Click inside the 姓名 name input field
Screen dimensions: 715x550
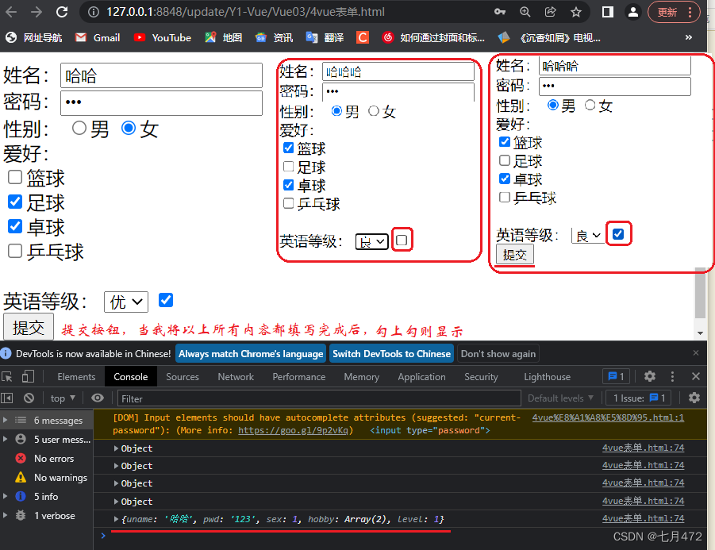point(159,75)
